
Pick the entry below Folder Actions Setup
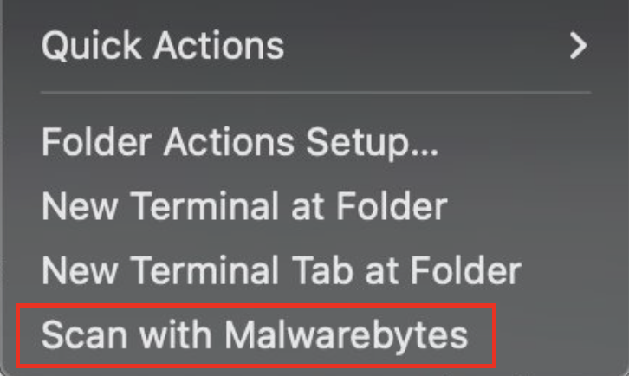point(244,206)
